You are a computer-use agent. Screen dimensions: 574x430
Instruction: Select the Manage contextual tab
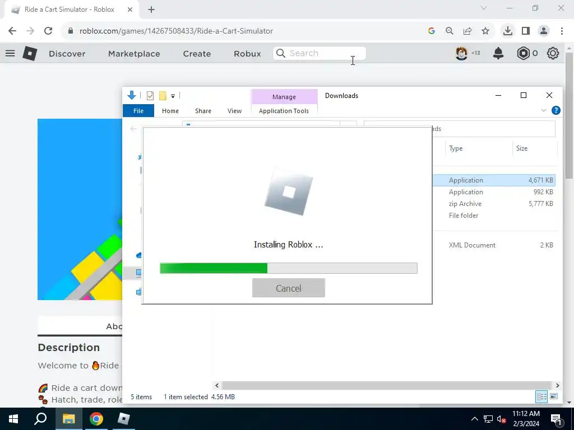tap(284, 97)
